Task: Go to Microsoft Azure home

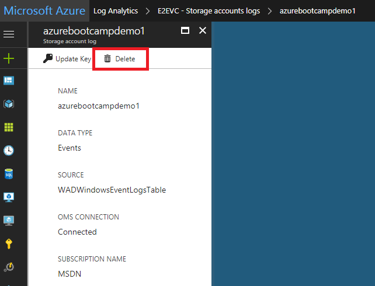Action: click(44, 11)
